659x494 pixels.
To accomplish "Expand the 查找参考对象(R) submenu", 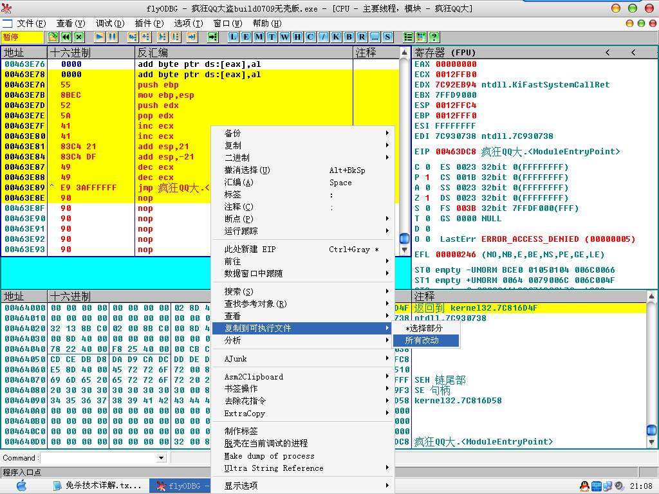I will click(x=303, y=304).
